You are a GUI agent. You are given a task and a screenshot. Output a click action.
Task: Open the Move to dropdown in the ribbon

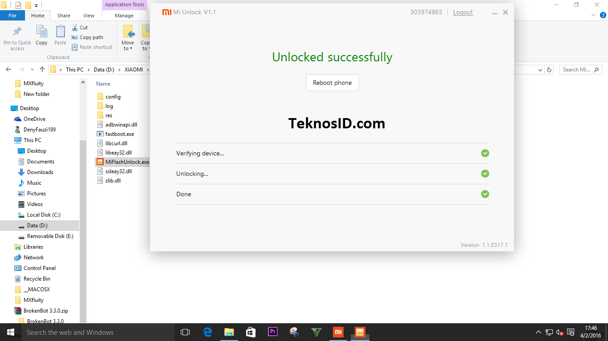(128, 37)
